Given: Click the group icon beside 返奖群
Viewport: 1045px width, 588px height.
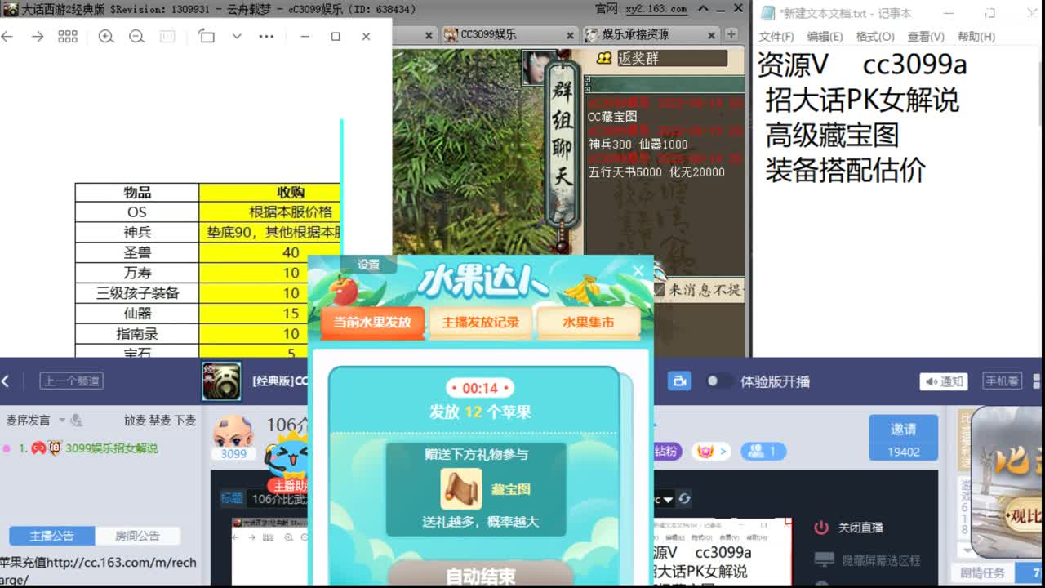Looking at the screenshot, I should point(604,58).
